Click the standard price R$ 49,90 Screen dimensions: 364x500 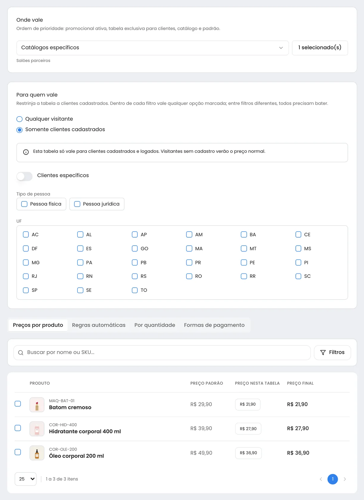pos(201,453)
